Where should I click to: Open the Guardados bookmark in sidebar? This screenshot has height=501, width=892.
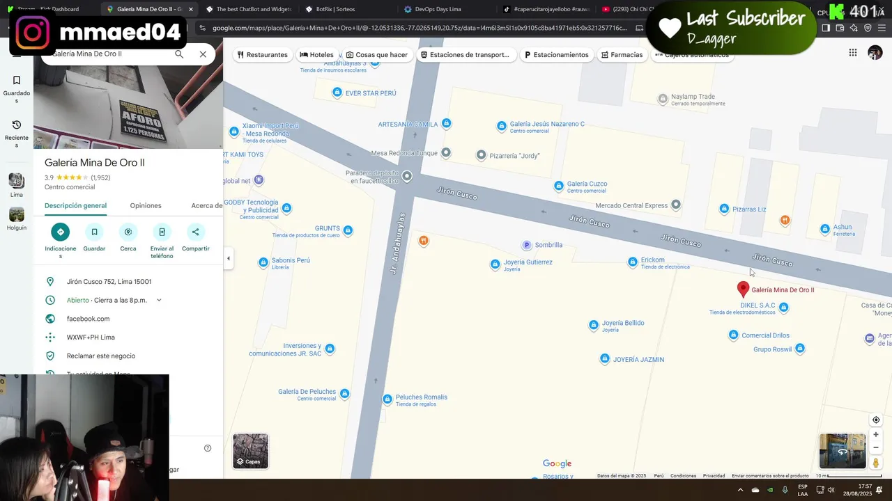coord(17,88)
